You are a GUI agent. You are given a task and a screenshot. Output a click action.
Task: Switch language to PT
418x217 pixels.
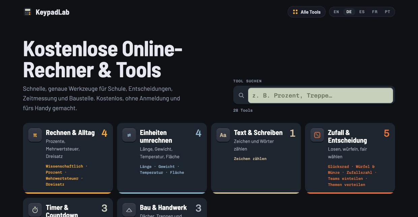[388, 12]
